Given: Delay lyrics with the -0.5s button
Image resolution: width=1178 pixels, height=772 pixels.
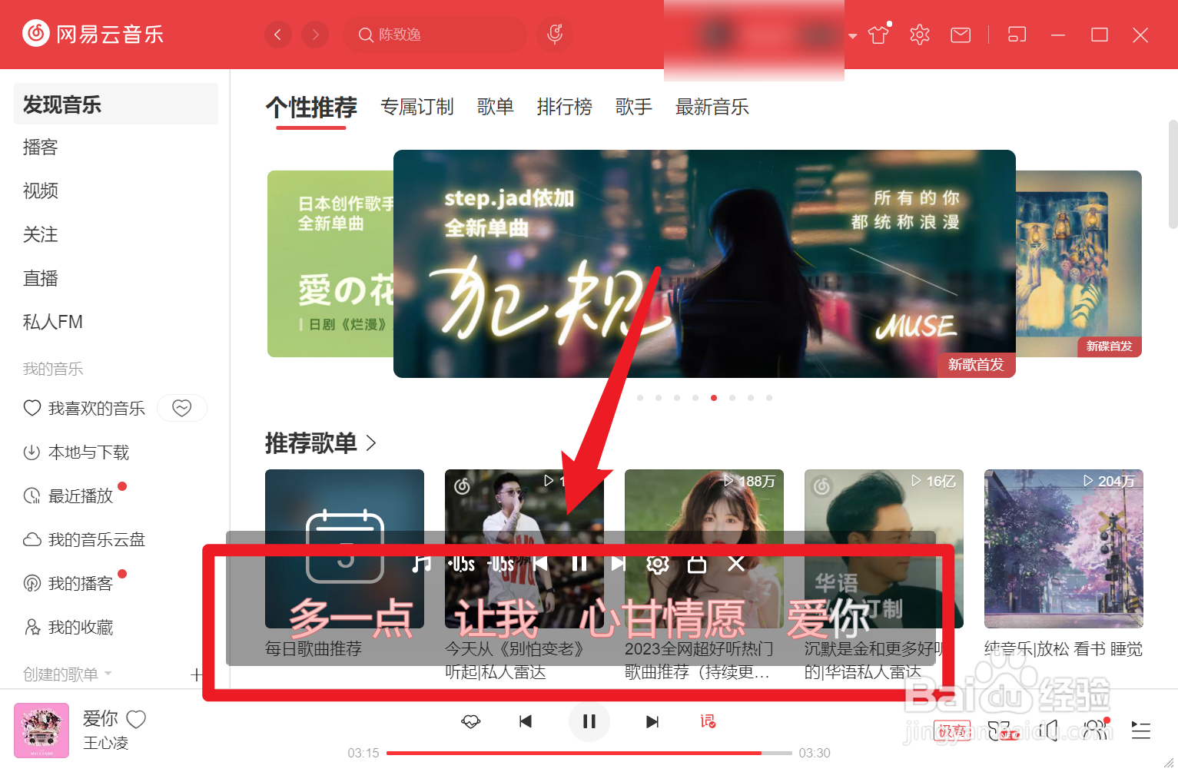Looking at the screenshot, I should pos(500,564).
